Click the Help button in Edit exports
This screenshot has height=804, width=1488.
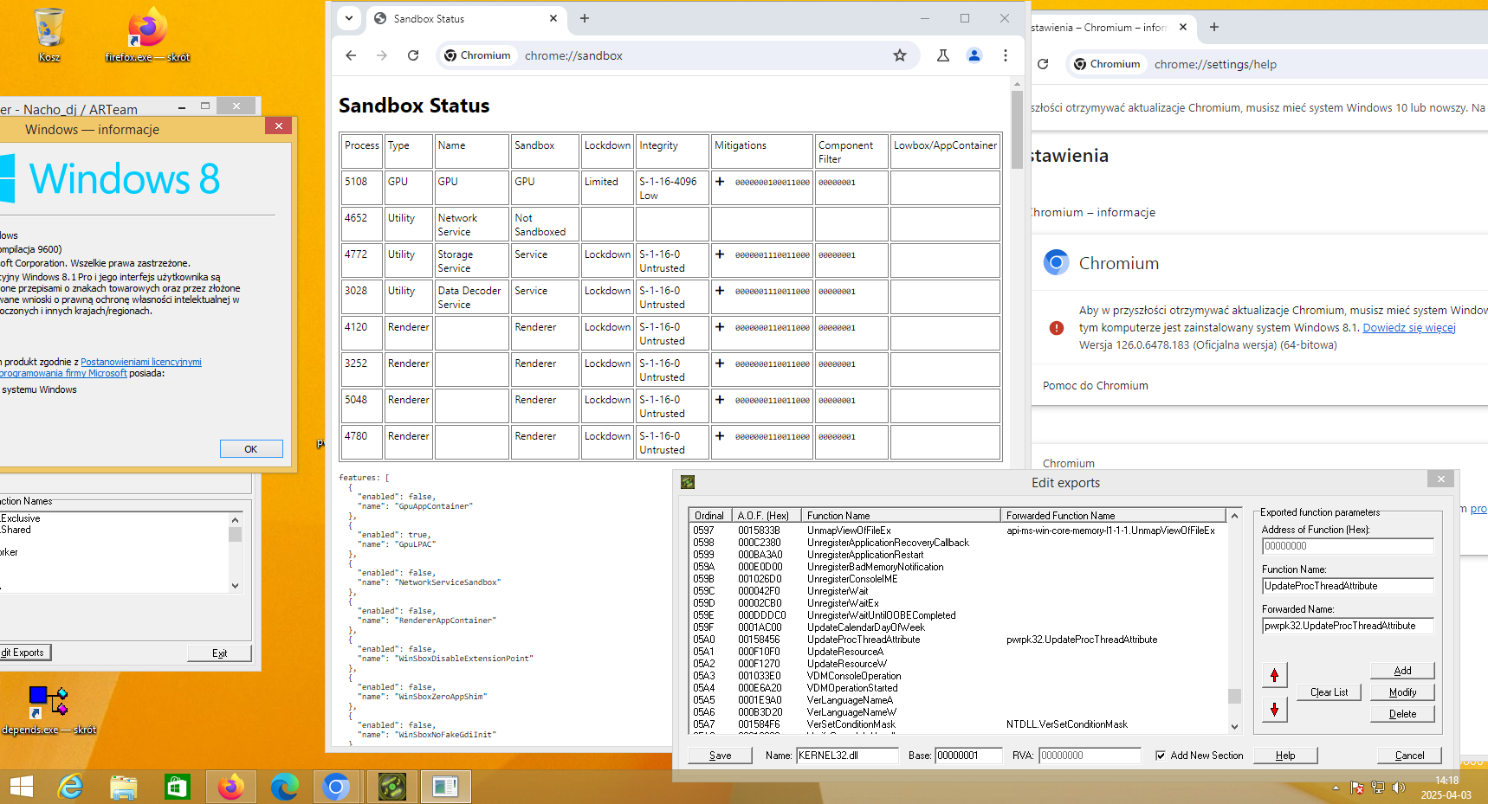tap(1285, 756)
